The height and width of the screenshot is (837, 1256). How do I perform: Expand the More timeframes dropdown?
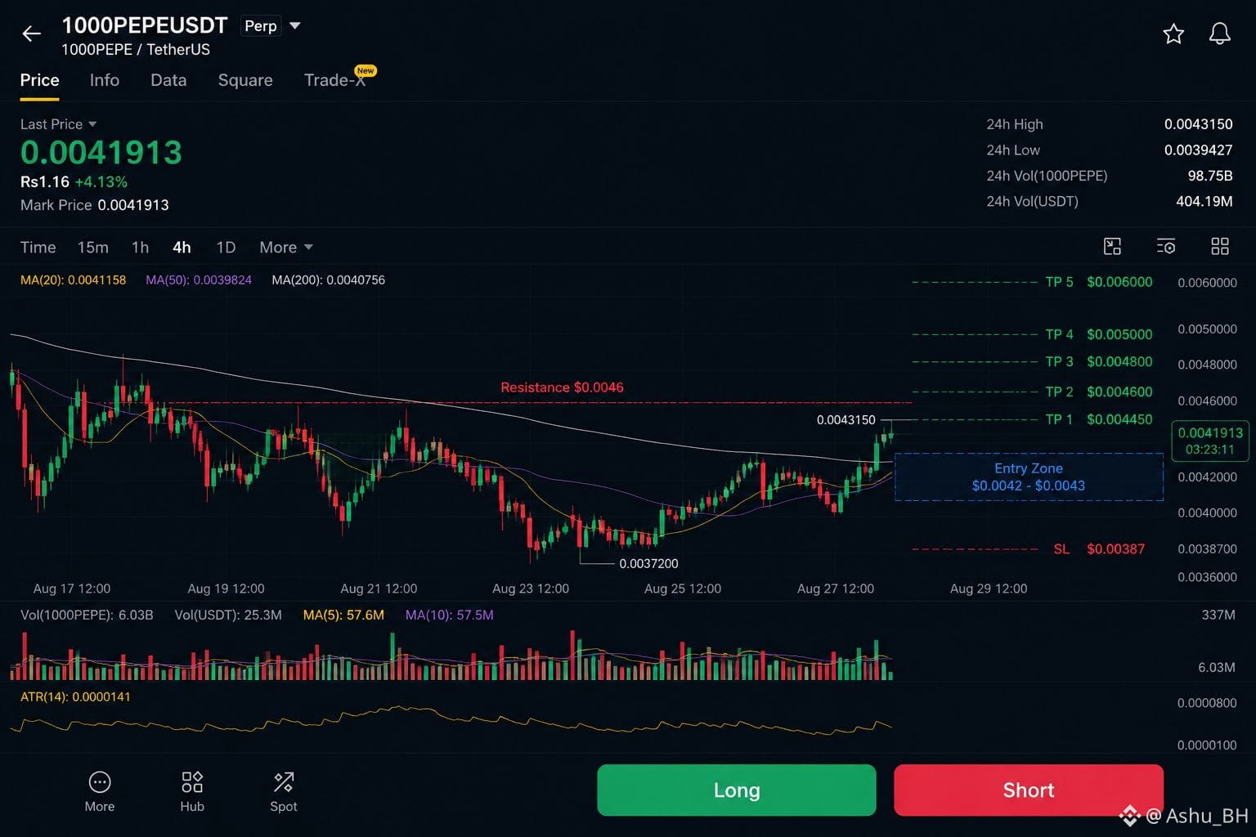286,248
